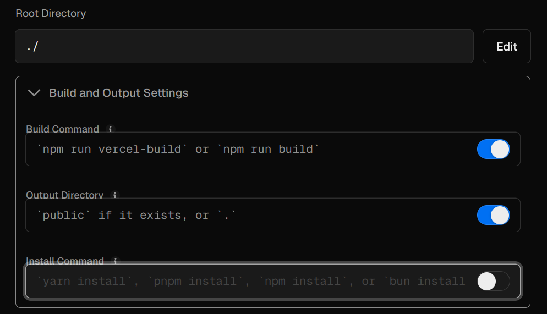
Task: Click the chevron beside Build and Output Settings
Action: click(x=34, y=93)
